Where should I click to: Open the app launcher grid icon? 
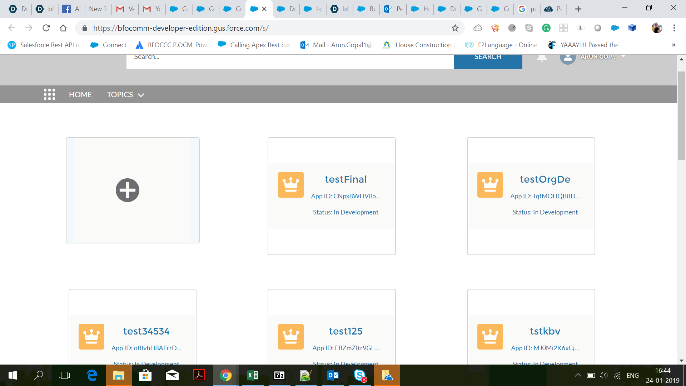pyautogui.click(x=49, y=94)
